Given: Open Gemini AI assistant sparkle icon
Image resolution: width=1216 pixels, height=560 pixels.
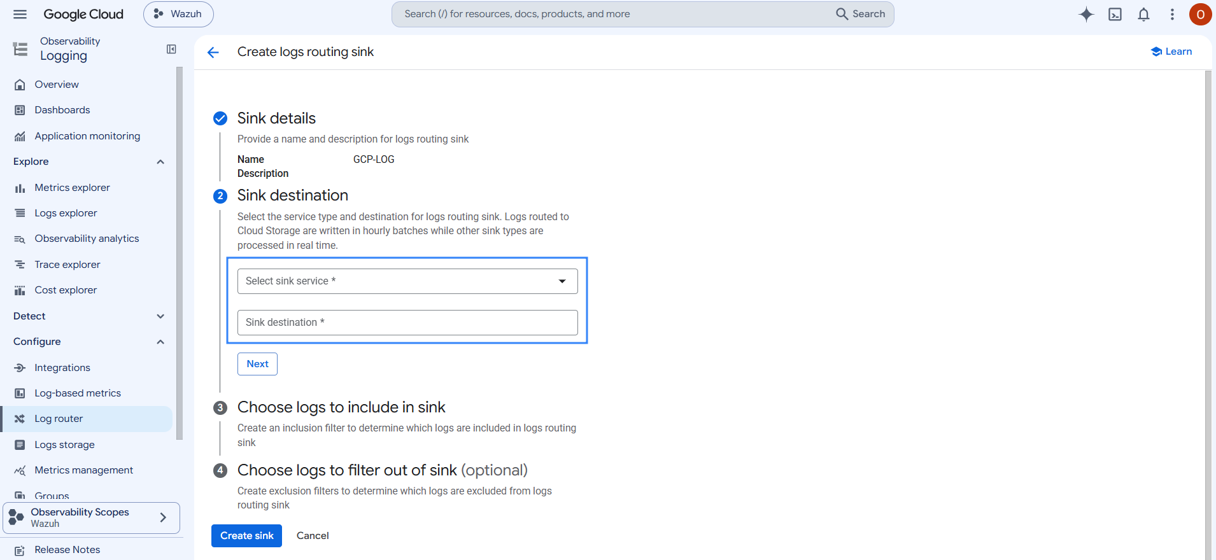Looking at the screenshot, I should pos(1086,14).
